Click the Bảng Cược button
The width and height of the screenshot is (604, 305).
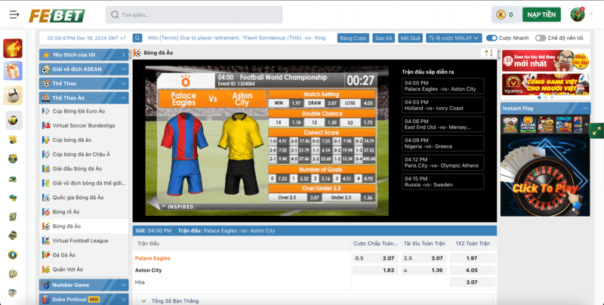click(353, 38)
